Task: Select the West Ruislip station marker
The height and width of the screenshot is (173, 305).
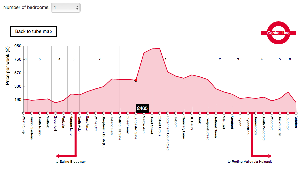Action: tap(23, 113)
